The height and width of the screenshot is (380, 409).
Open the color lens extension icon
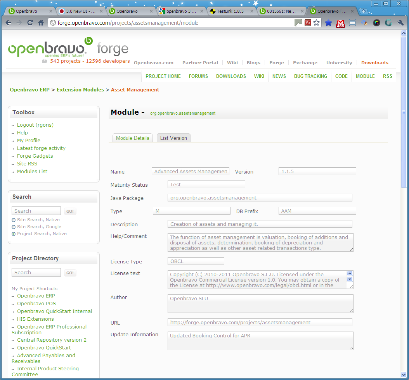click(376, 23)
